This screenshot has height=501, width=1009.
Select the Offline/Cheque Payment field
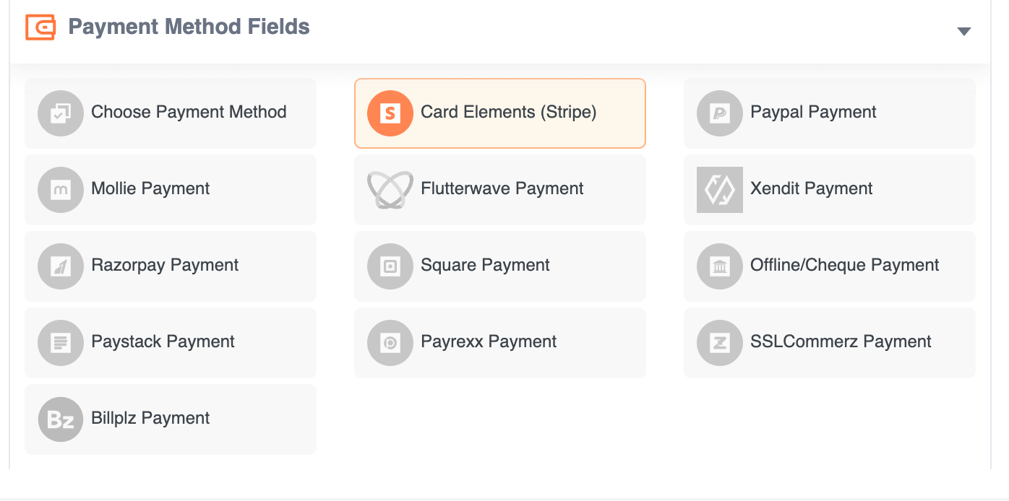click(x=829, y=266)
